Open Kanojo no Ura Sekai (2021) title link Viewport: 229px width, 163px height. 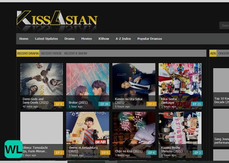[129, 101]
